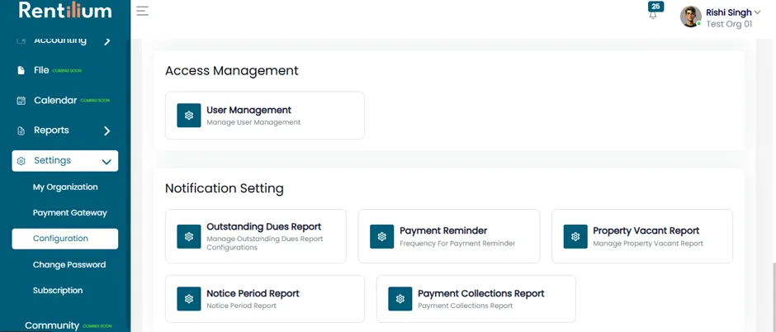Click the Payment Reminder gear icon
Viewport: 776px width, 332px height.
[x=382, y=236]
